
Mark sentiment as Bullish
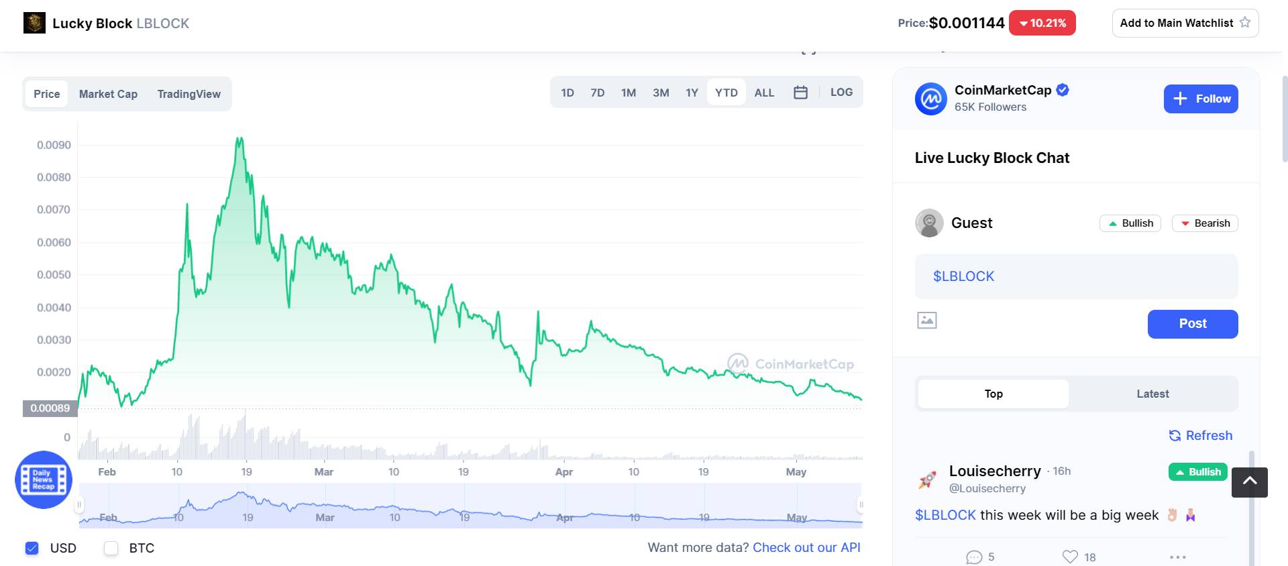[1130, 223]
